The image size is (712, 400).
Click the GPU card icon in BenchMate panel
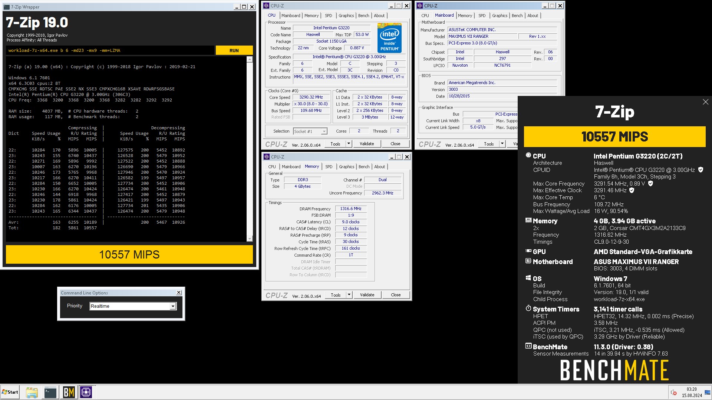528,251
